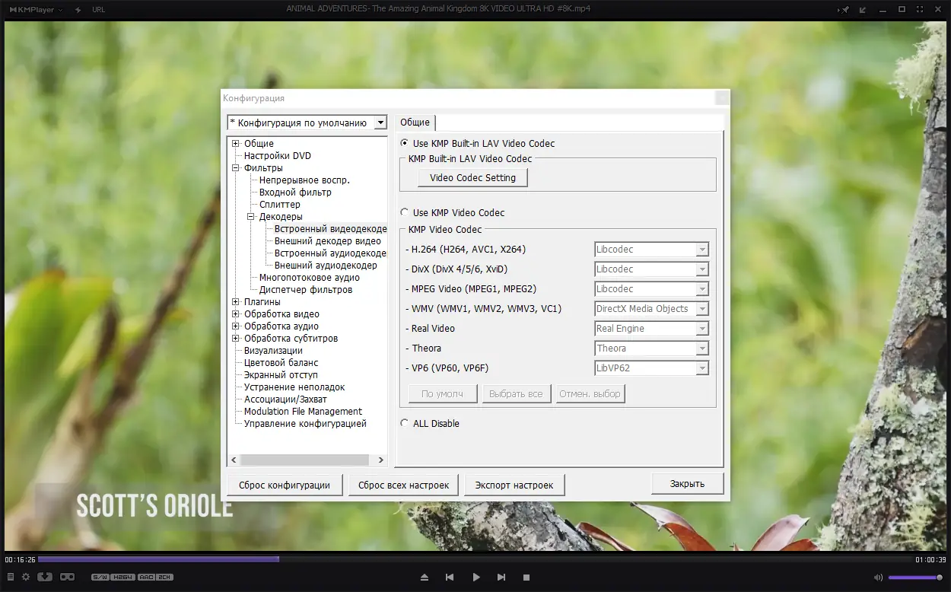Click the elapsed time 00:16:26 display
951x592 pixels.
tap(20, 560)
